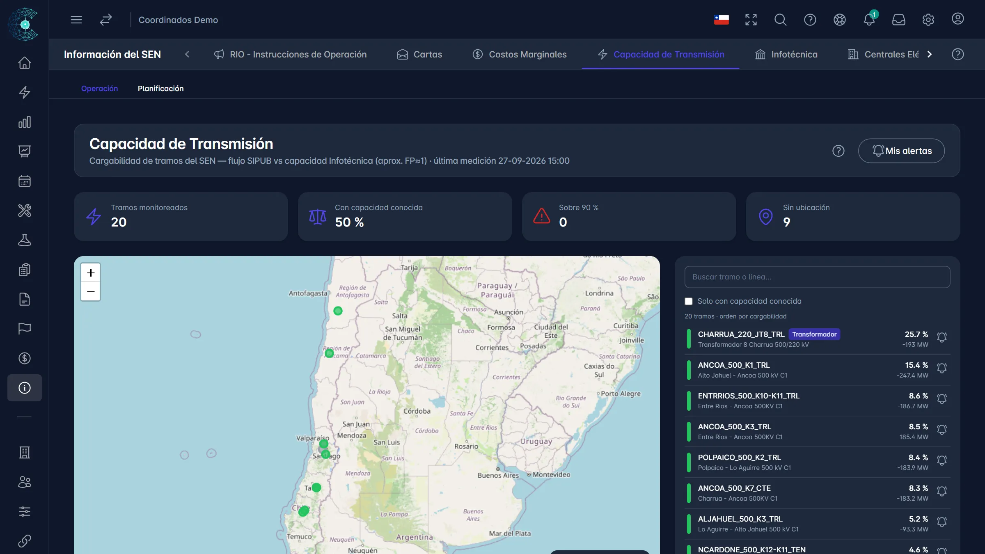
Task: Open the document file sidebar icon
Action: pos(25,299)
